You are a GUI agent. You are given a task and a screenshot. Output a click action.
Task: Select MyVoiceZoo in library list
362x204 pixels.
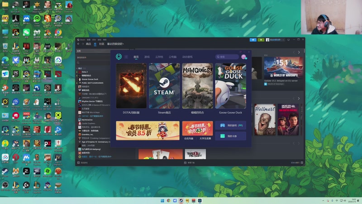pos(87,120)
